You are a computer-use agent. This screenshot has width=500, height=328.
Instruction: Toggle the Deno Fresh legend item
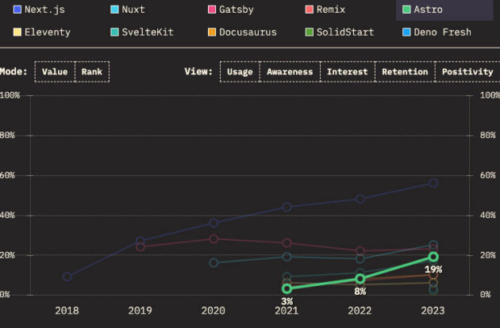coord(437,32)
